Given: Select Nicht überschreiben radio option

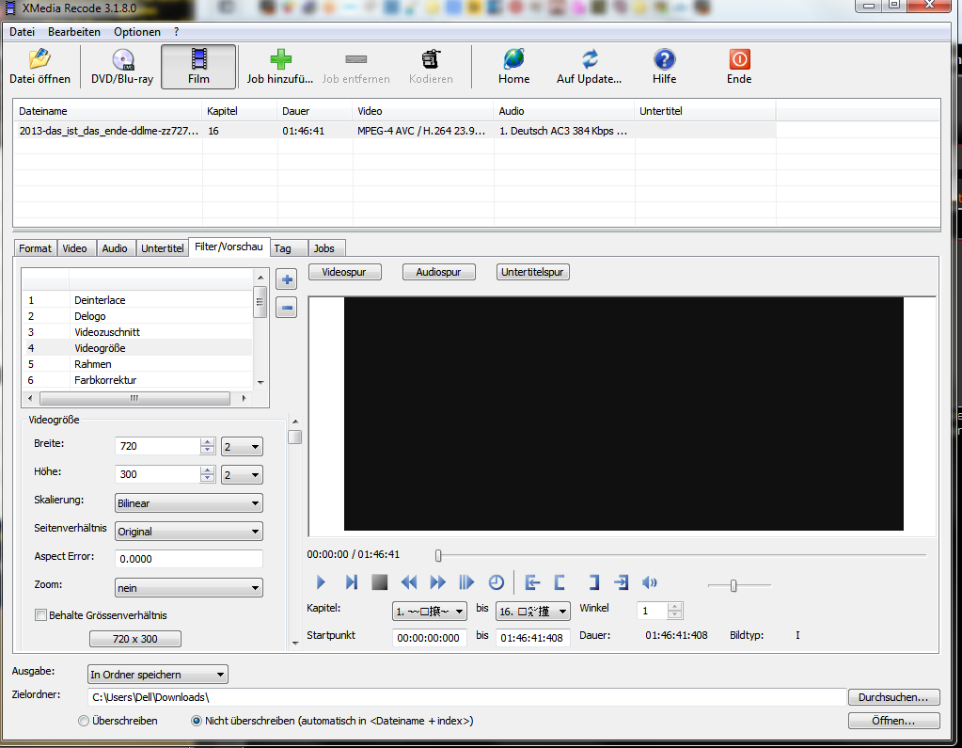Looking at the screenshot, I should (x=197, y=721).
